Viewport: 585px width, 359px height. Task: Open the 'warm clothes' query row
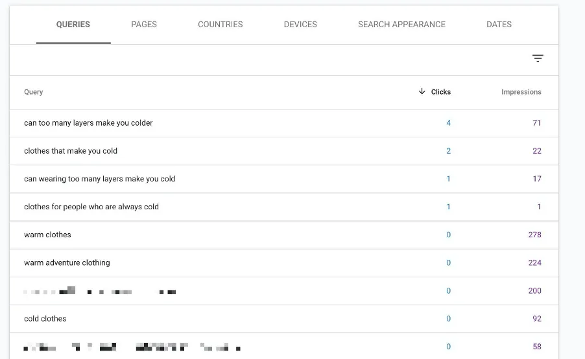(x=47, y=235)
